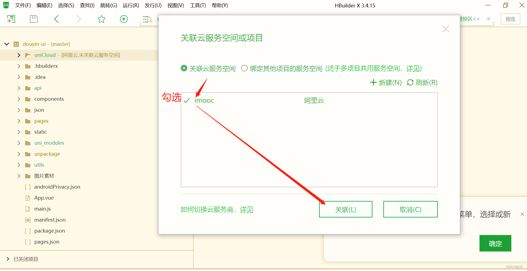Image resolution: width=527 pixels, height=271 pixels.
Task: Click the save file toolbar icon
Action: pyautogui.click(x=34, y=19)
